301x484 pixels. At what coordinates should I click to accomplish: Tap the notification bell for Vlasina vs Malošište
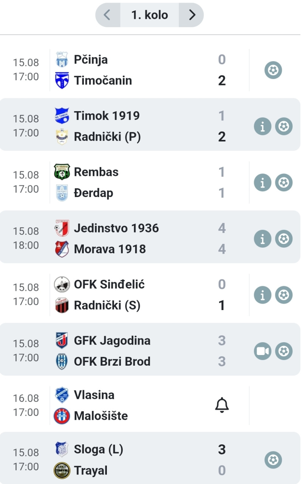[x=222, y=405]
